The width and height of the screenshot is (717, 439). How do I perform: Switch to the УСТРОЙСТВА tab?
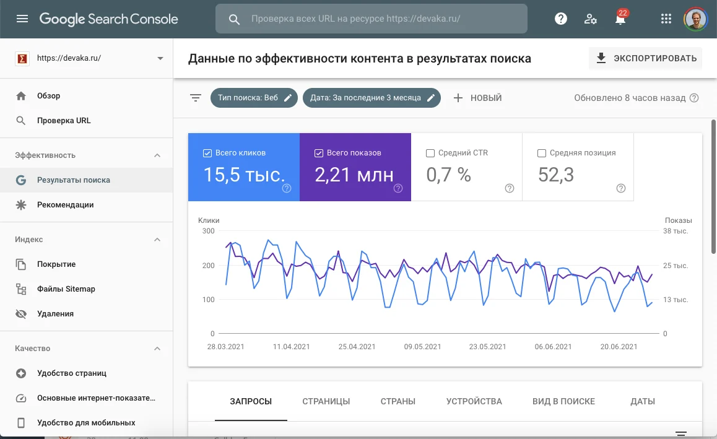coord(474,401)
